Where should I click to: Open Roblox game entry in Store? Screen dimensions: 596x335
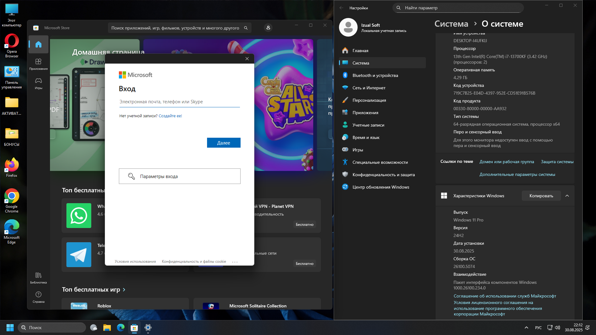pyautogui.click(x=125, y=304)
